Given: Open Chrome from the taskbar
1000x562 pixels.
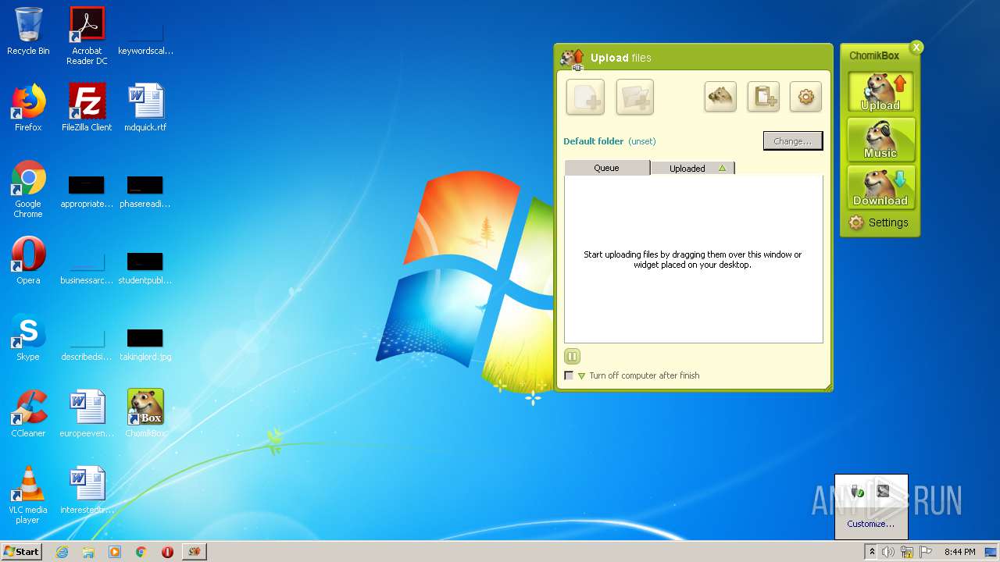Looking at the screenshot, I should click(141, 552).
